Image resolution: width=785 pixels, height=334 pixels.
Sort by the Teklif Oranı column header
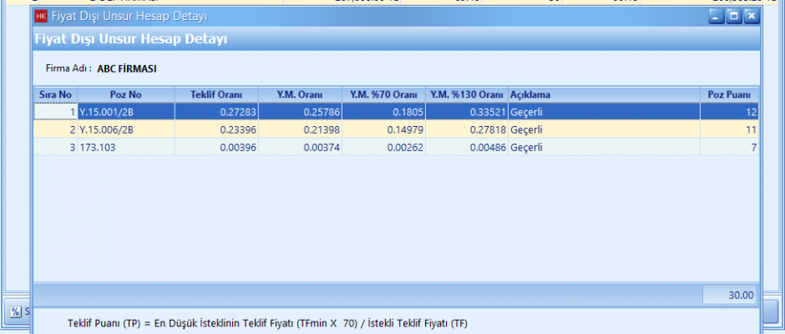(215, 94)
